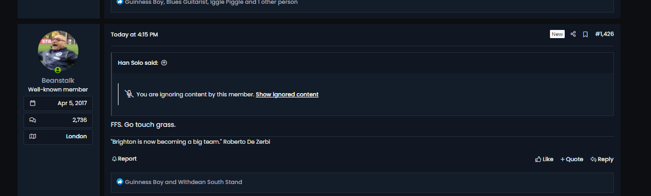Image resolution: width=651 pixels, height=196 pixels.
Task: Open the 'Today at 4:15 PM' timestamp link
Action: coord(134,34)
